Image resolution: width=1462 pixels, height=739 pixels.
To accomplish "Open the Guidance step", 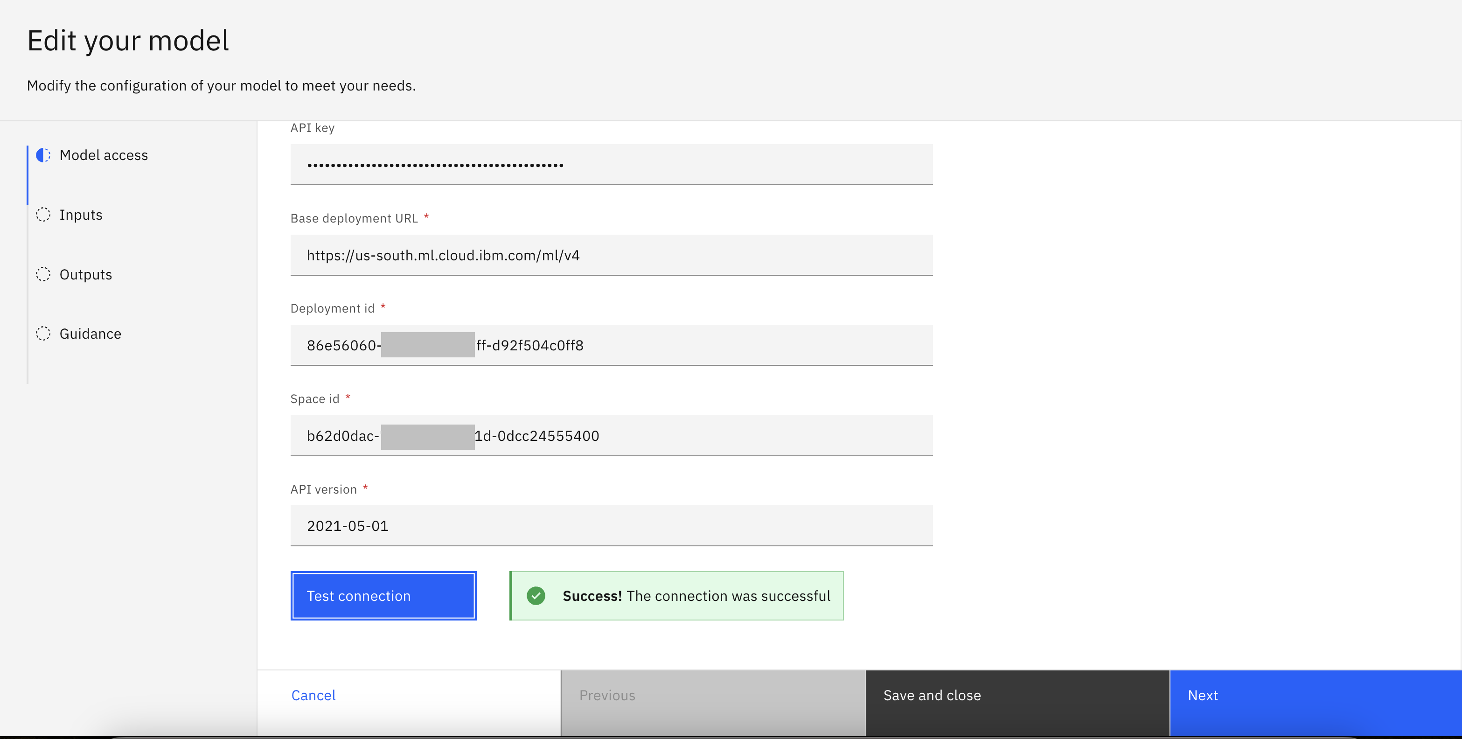I will [x=90, y=334].
